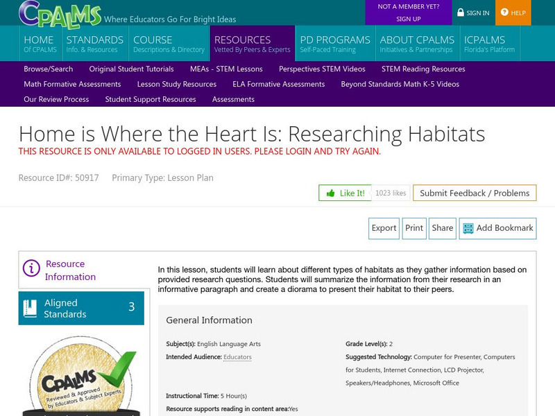Viewport: 555px width, 416px height.
Task: Go to Browse/Search
Action: coord(48,69)
